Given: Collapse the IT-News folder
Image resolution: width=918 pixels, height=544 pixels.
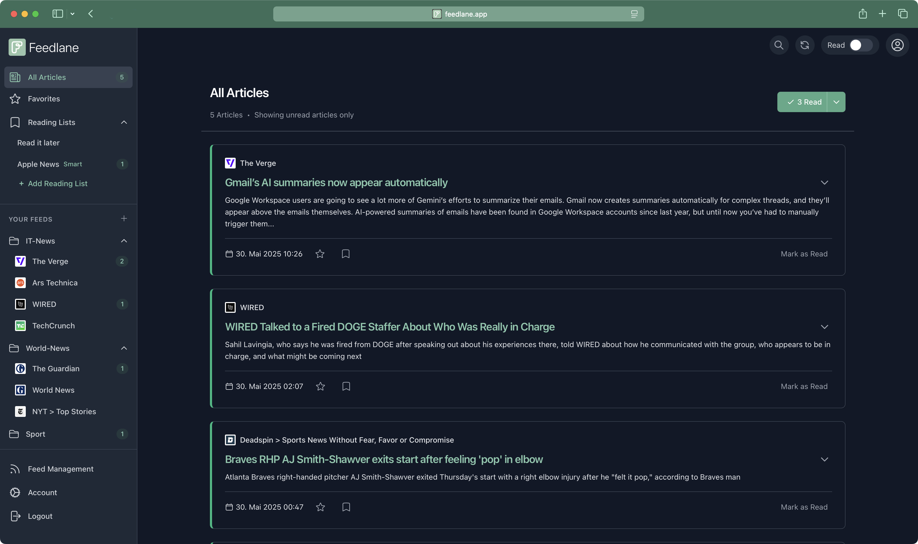Looking at the screenshot, I should click(124, 241).
